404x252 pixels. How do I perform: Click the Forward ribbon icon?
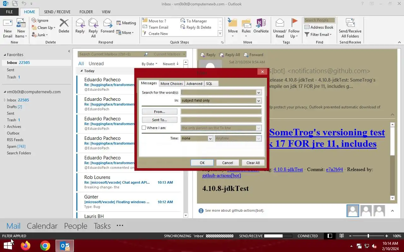point(107,26)
